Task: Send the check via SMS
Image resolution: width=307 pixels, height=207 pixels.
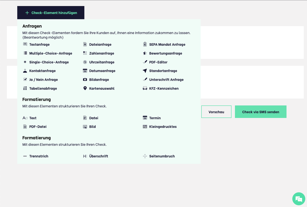Action: click(x=260, y=112)
